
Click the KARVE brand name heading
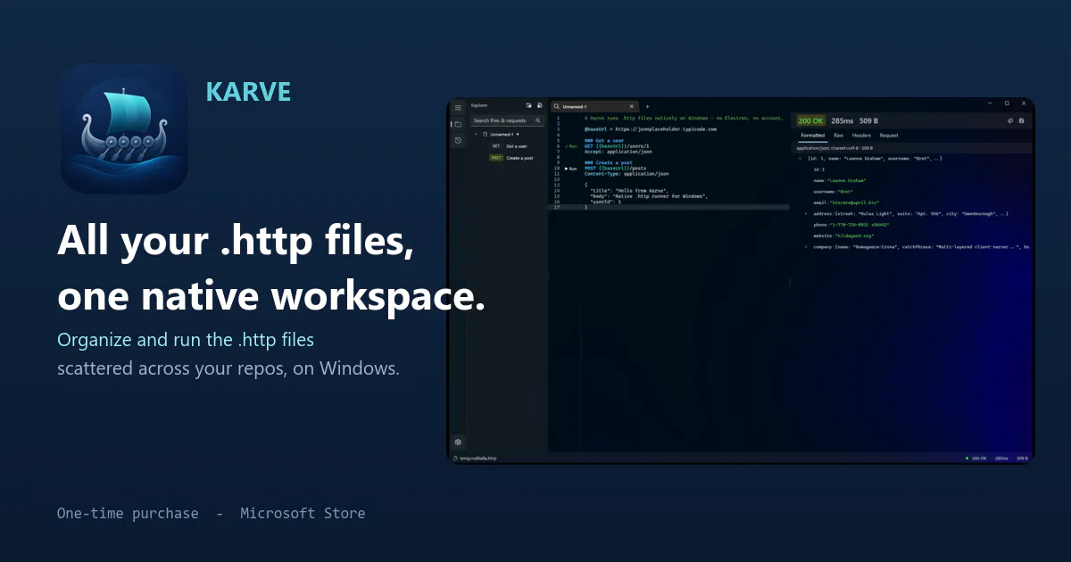(x=248, y=92)
